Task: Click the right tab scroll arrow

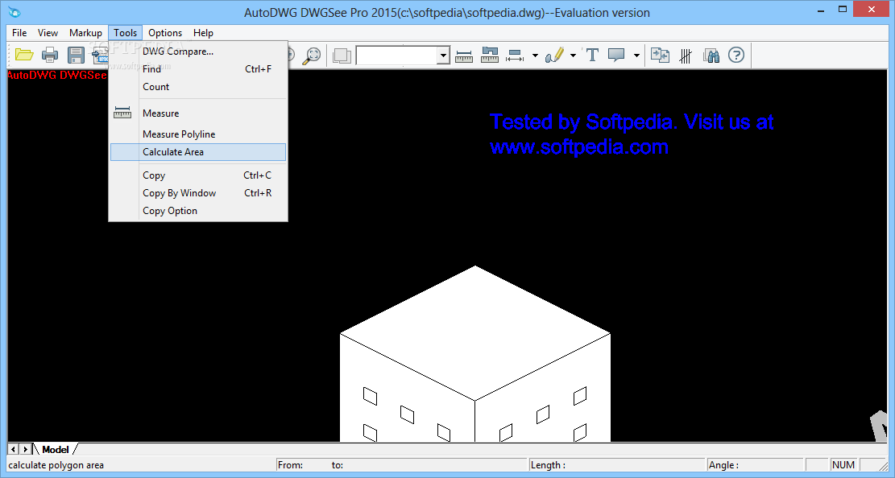Action: (x=25, y=450)
